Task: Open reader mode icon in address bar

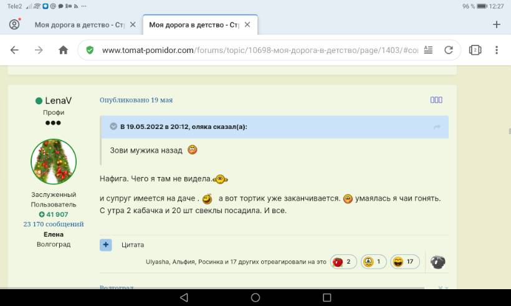Action: click(428, 50)
